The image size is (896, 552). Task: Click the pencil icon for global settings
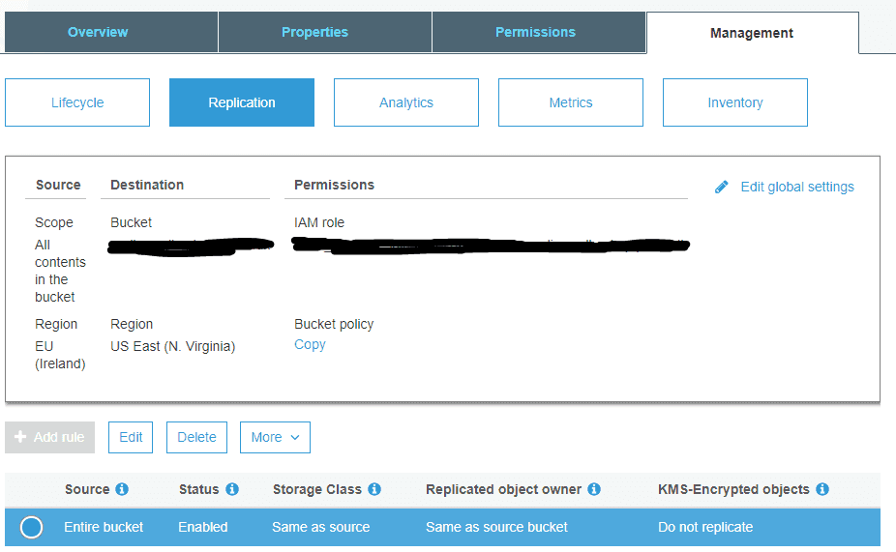point(721,188)
